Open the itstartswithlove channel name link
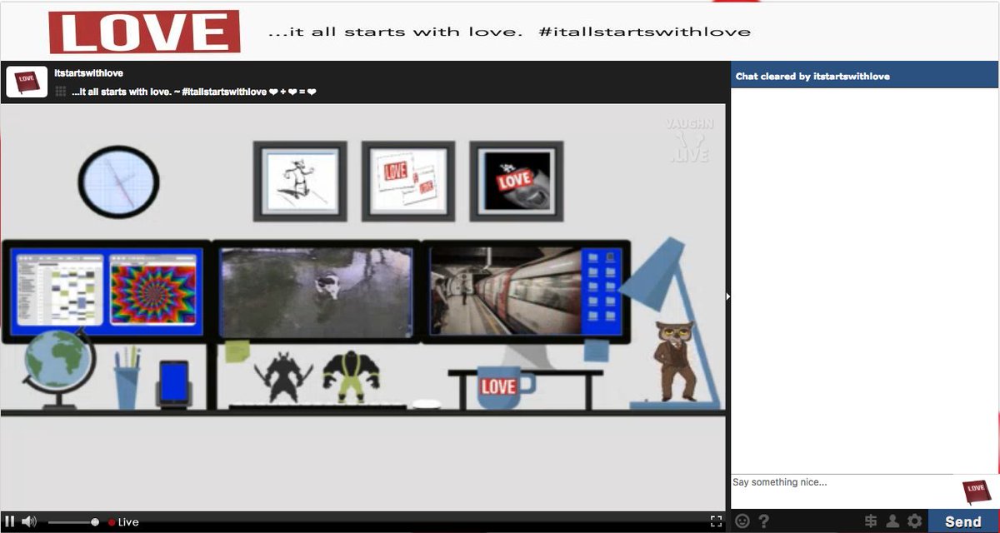This screenshot has height=533, width=1000. (89, 73)
